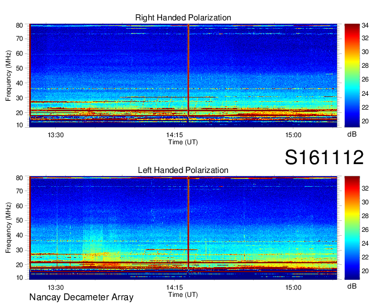Viewport: 375px width, 304px height.
Task: Click the 80 MHz tick of the bottom plot
Action: coord(19,178)
